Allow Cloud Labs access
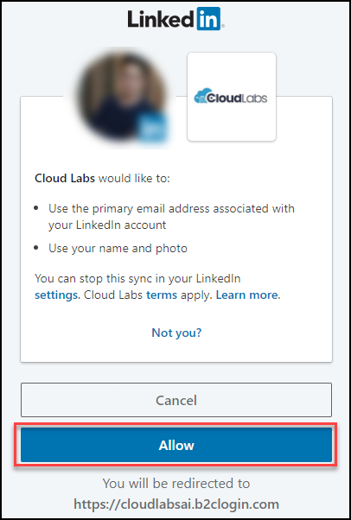 [176, 445]
